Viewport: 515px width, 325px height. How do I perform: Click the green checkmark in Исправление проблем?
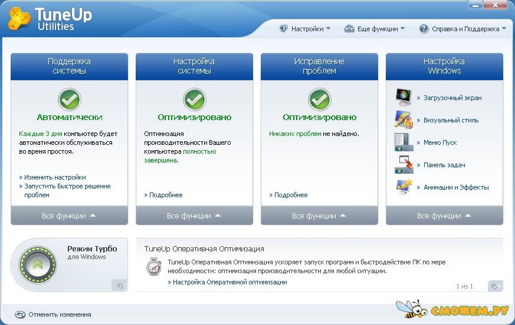[x=320, y=100]
